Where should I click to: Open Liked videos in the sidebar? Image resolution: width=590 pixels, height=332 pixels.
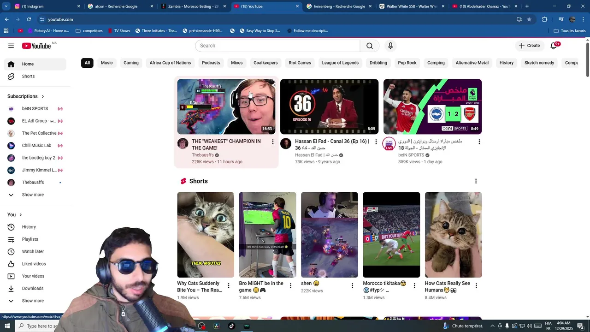click(35, 264)
